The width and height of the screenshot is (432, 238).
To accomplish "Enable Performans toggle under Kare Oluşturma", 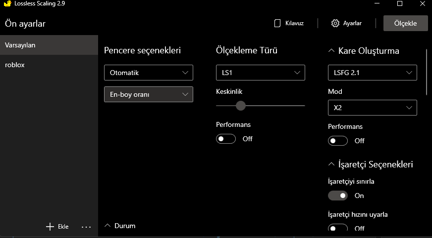I will [x=338, y=141].
